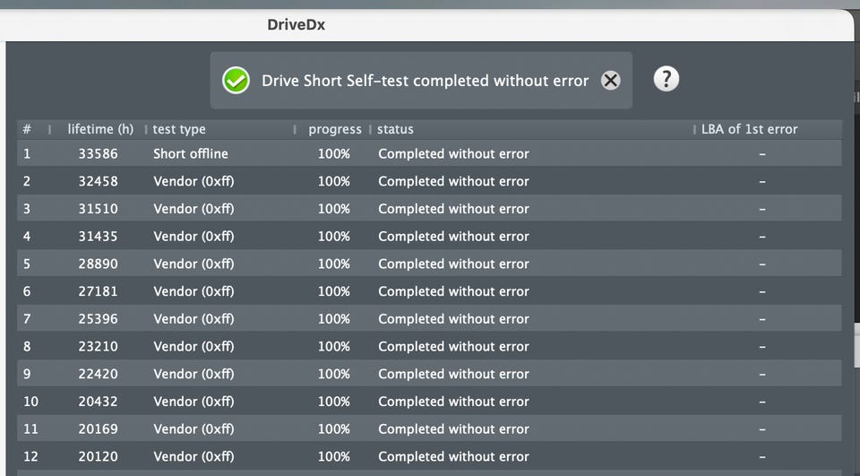Click Vendor (0xff) in row 2
The height and width of the screenshot is (476, 860).
point(193,181)
